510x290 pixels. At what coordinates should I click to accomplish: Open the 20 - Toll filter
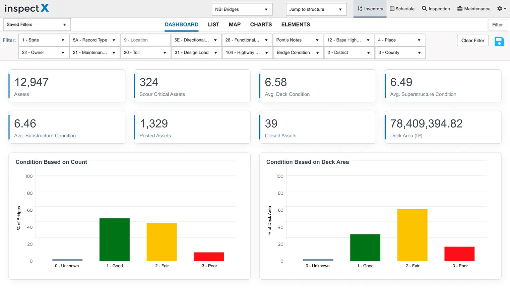click(145, 53)
